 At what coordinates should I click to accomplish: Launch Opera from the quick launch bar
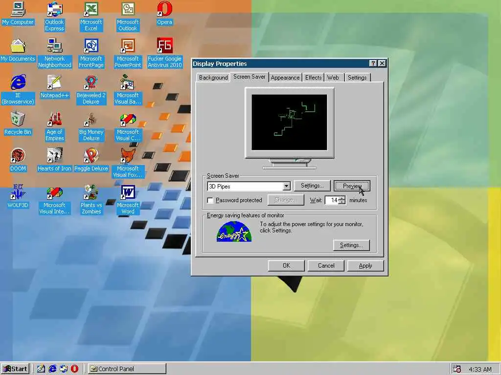(74, 369)
